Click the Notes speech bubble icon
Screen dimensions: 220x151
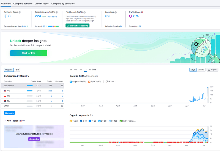[x=107, y=81]
